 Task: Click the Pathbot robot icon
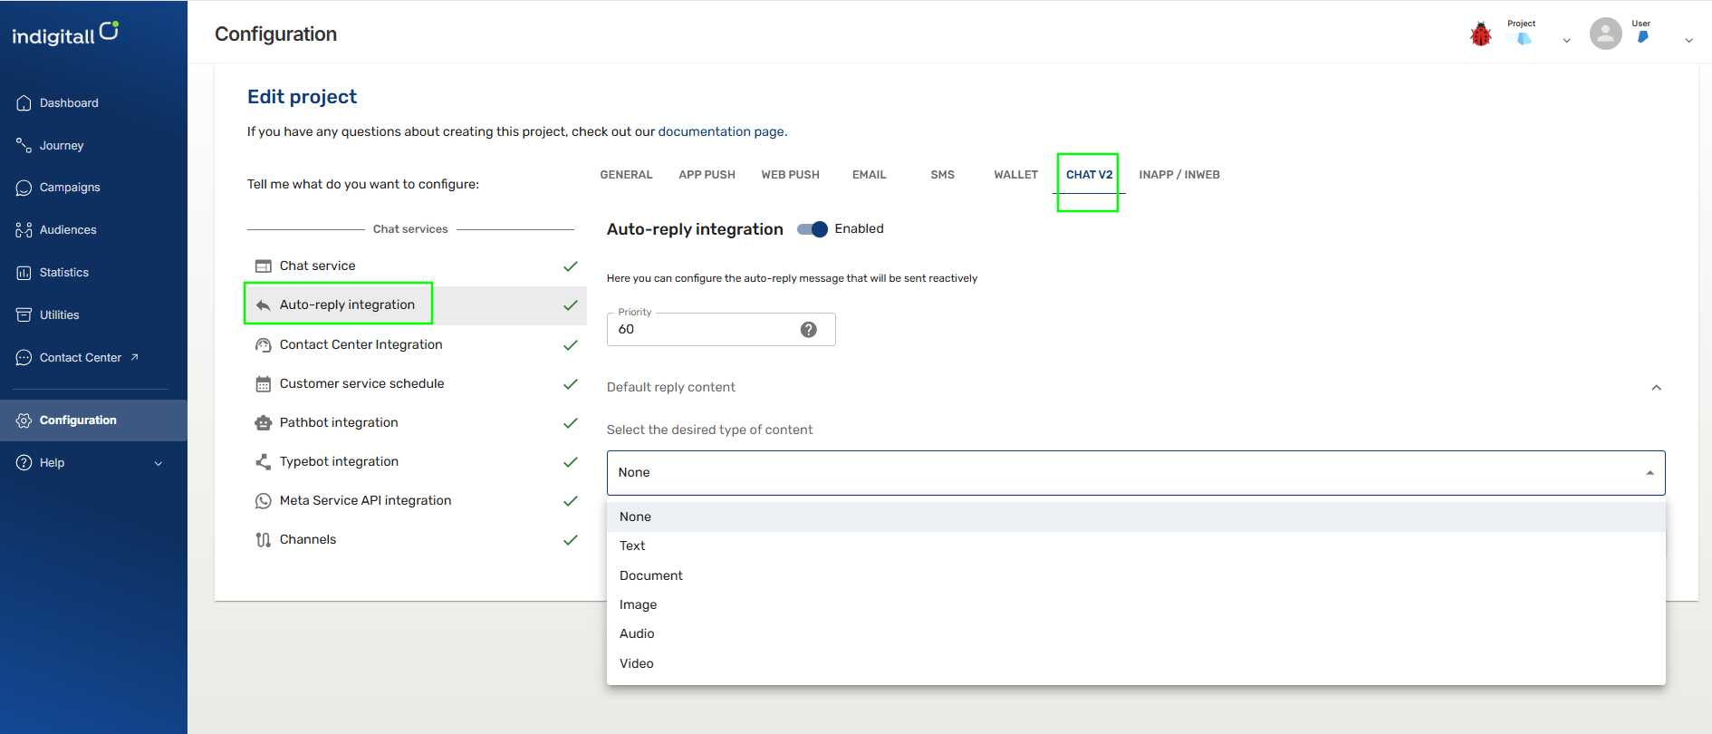click(264, 423)
